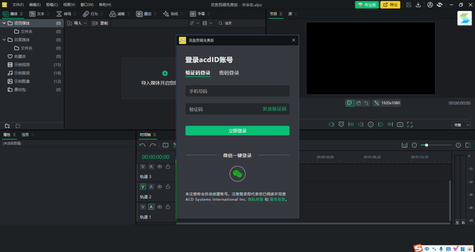Switch to the 字幕 tab

pyautogui.click(x=198, y=14)
